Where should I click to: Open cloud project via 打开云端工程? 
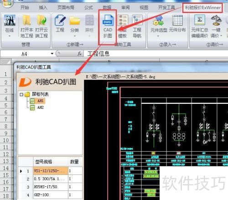(41, 26)
